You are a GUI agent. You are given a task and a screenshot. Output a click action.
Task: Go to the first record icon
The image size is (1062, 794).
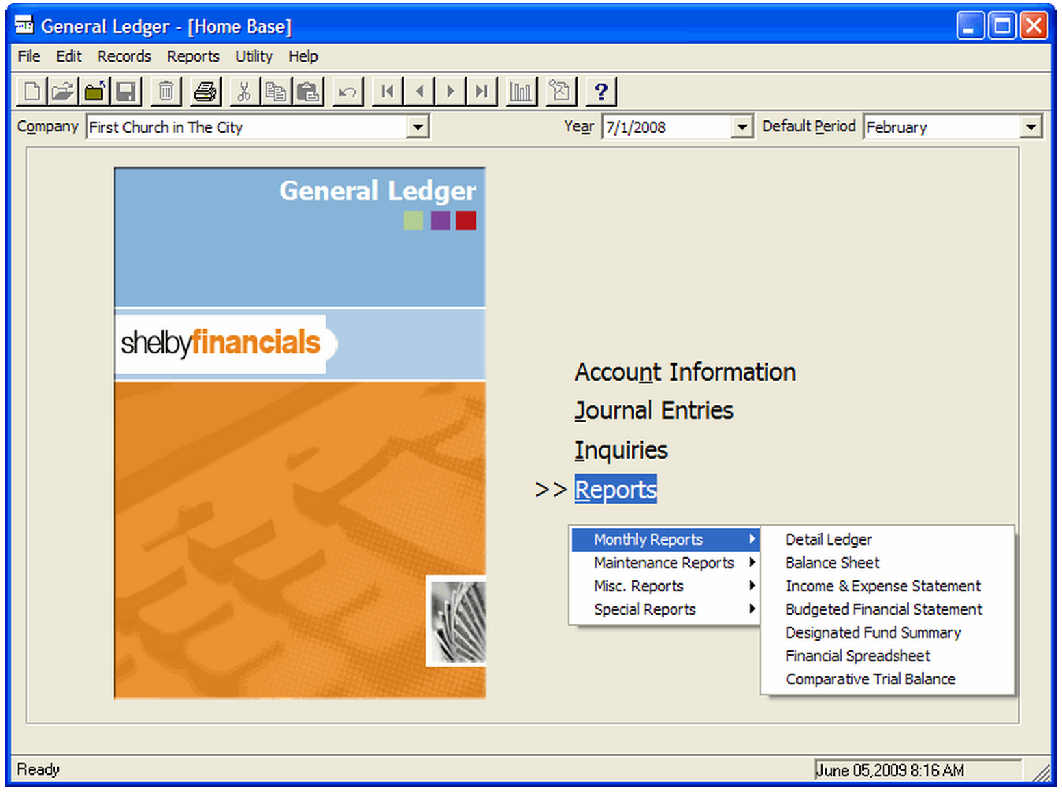[387, 91]
